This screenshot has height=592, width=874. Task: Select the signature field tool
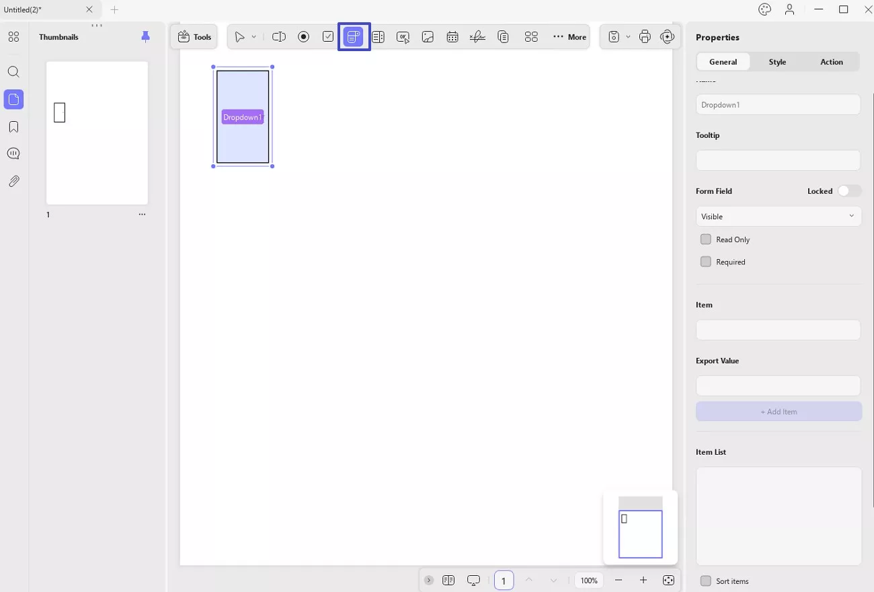click(x=477, y=37)
